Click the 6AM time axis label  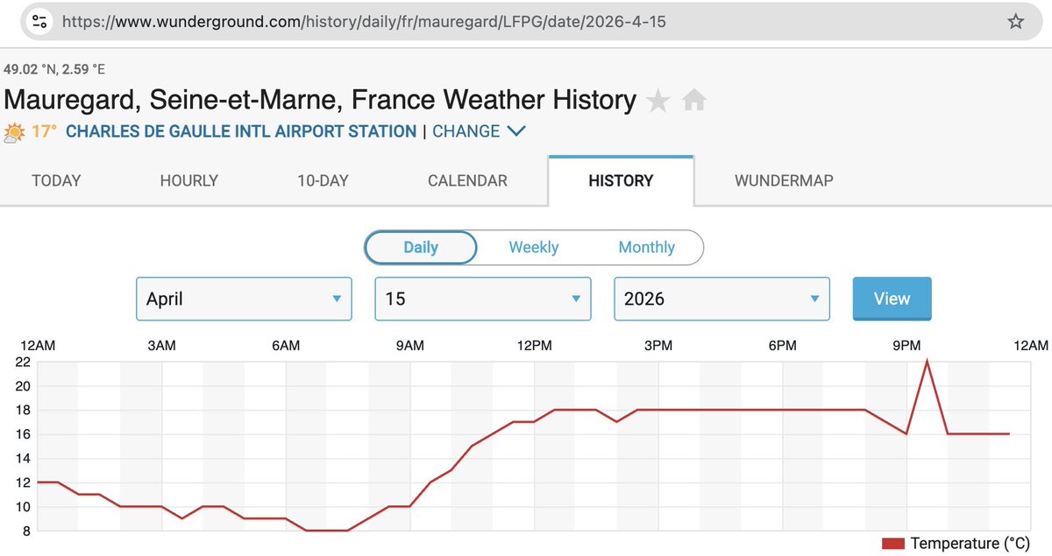coord(285,346)
